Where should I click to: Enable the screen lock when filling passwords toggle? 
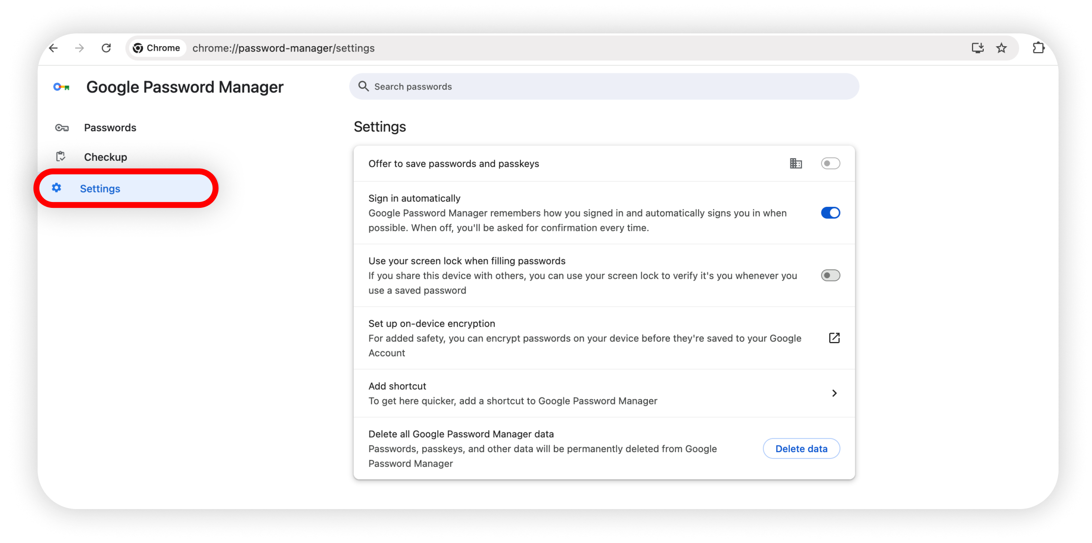click(x=830, y=276)
